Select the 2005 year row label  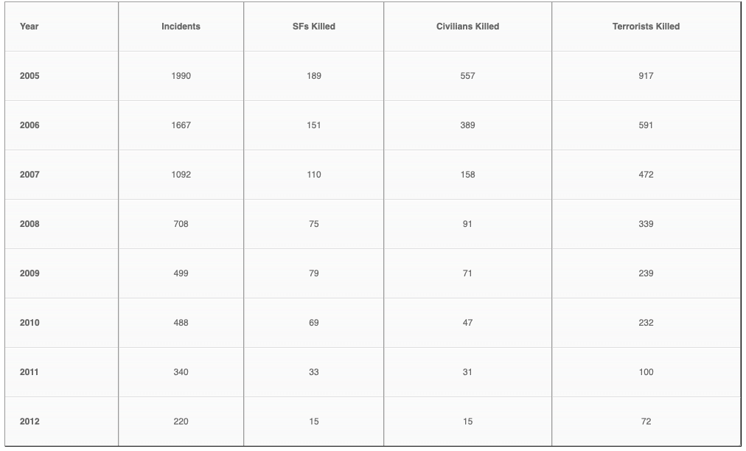point(29,76)
